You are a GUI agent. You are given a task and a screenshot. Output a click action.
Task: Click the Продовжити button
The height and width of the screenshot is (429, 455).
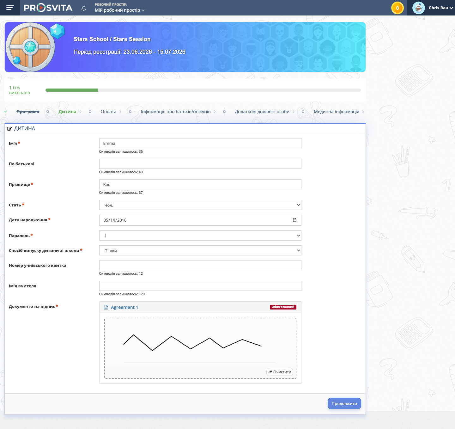pos(344,403)
